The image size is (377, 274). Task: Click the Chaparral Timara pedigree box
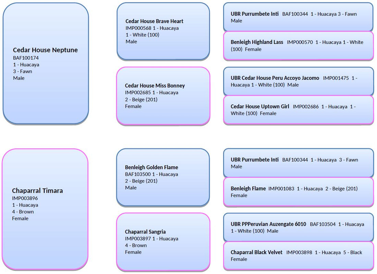[x=45, y=209]
